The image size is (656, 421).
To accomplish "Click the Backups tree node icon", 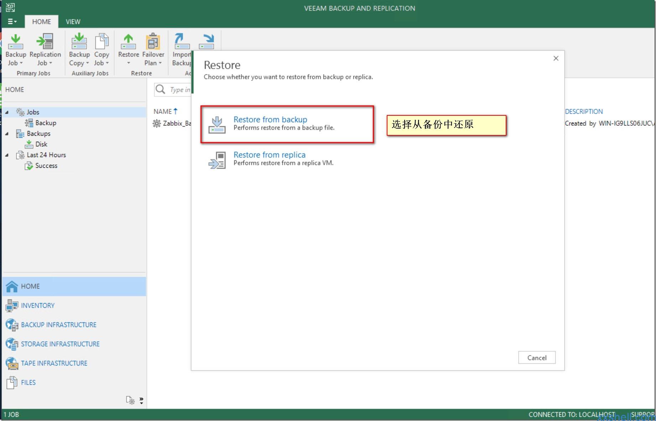I will (20, 134).
